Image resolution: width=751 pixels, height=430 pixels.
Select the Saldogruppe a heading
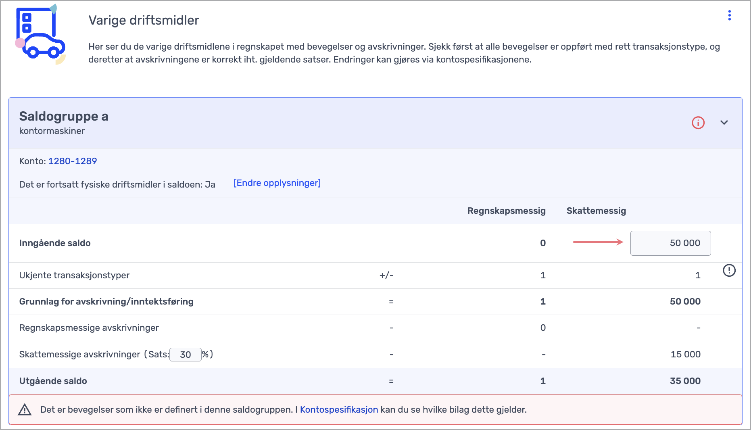tap(64, 116)
